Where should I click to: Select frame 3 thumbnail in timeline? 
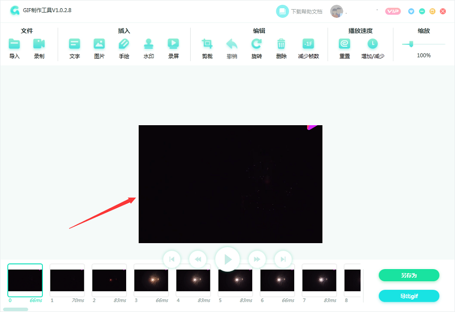[x=151, y=280]
